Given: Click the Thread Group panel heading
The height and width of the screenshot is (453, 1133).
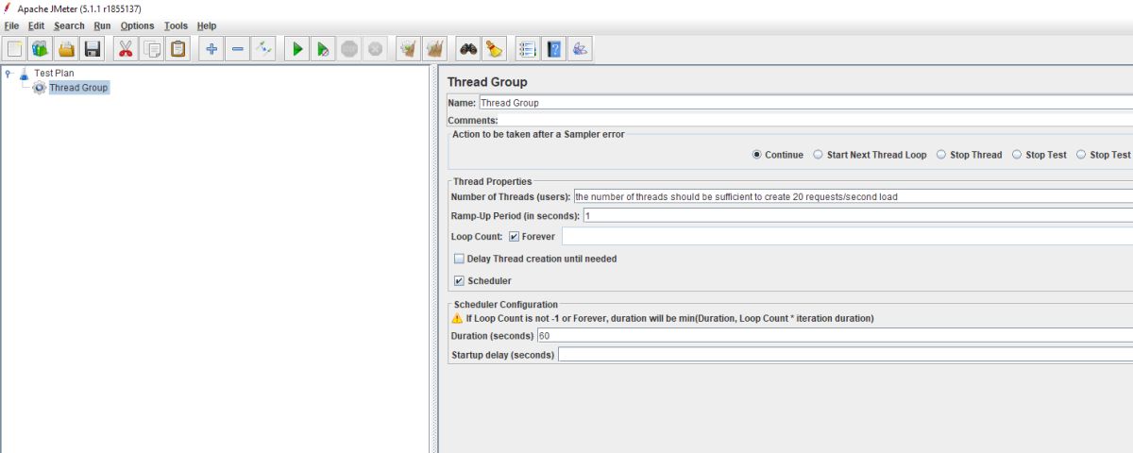Looking at the screenshot, I should coord(487,82).
